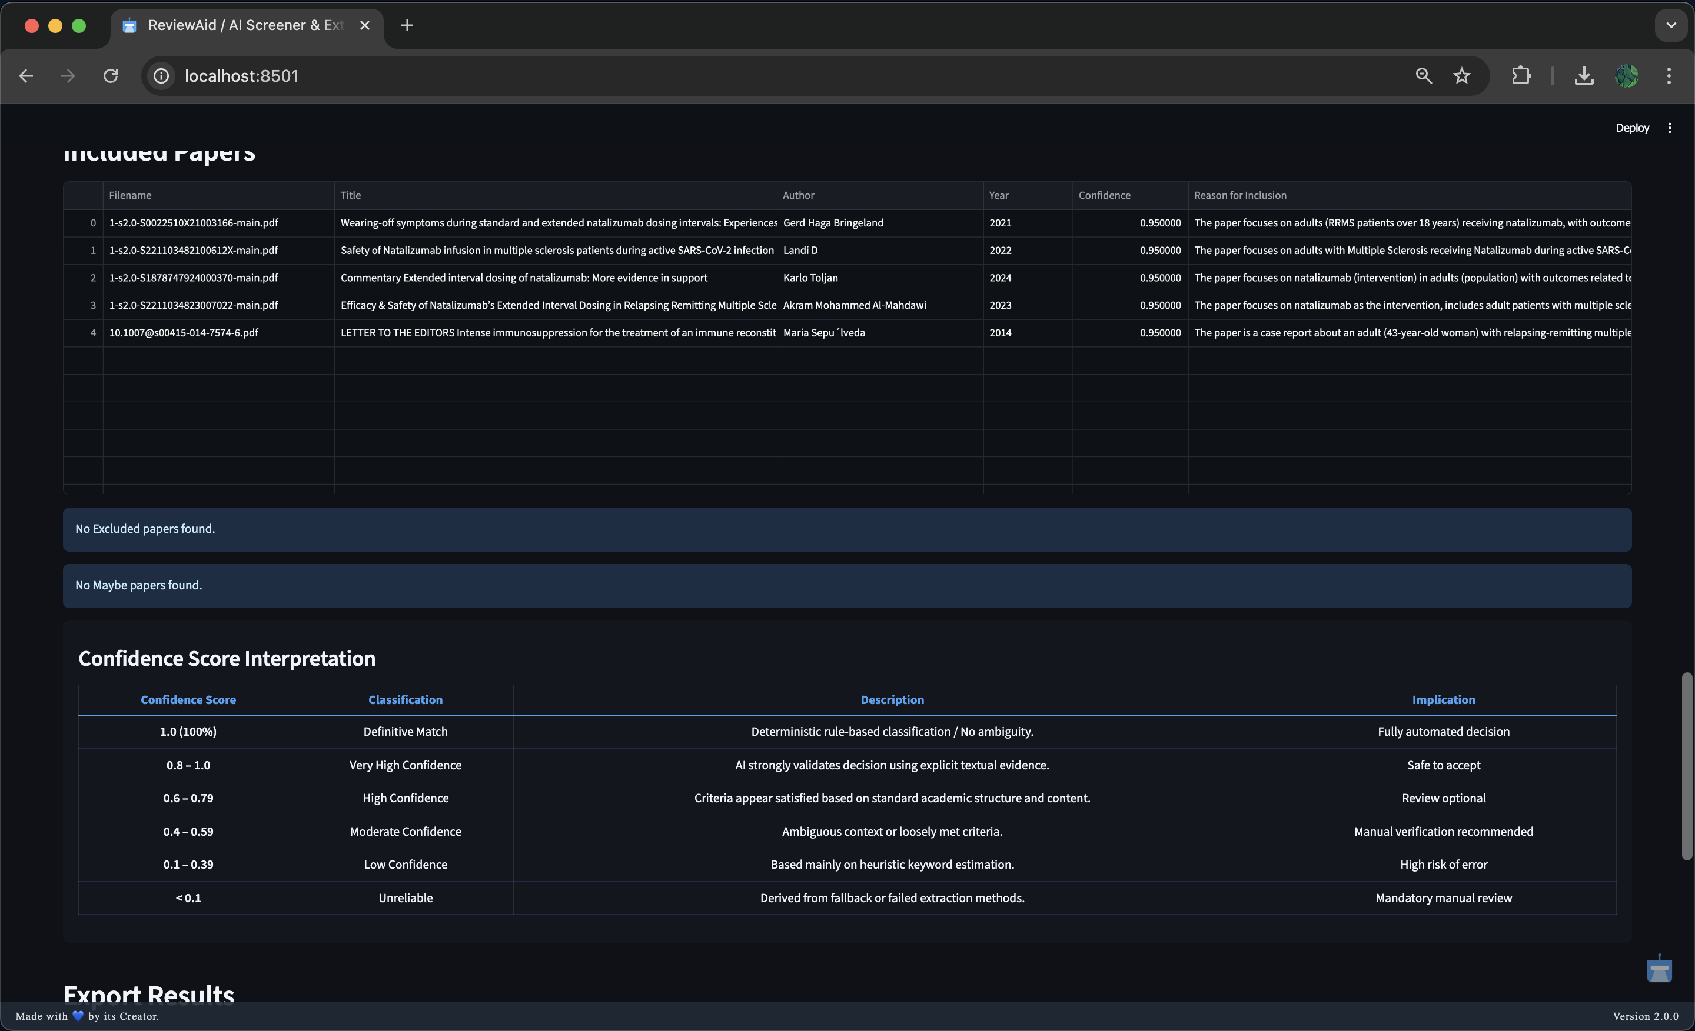Open the tab search chevron at top right
1695x1031 pixels.
1671,25
